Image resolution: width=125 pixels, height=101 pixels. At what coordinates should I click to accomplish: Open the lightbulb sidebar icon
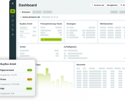[x=13, y=25]
